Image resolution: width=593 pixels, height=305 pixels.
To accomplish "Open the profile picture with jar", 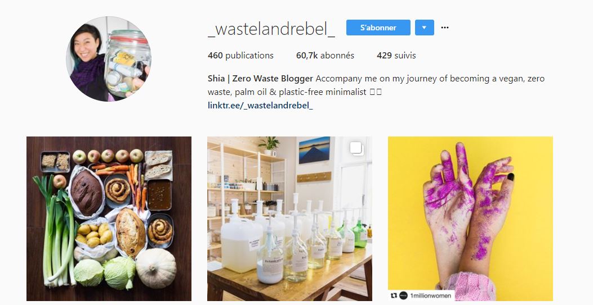I will tap(109, 59).
